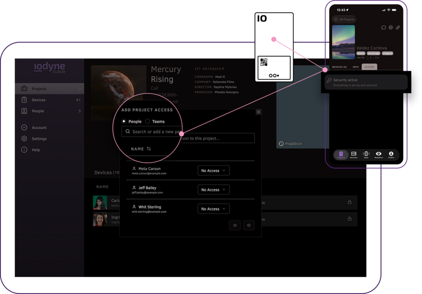This screenshot has width=422, height=294.
Task: Click the Meta Carson person row name
Action: pyautogui.click(x=149, y=169)
